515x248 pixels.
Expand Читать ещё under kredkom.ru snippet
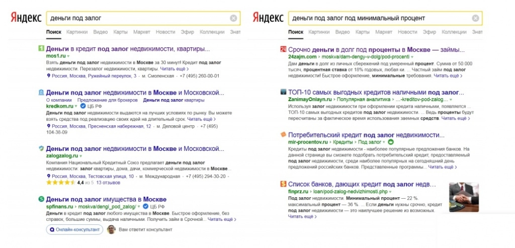coord(202,119)
